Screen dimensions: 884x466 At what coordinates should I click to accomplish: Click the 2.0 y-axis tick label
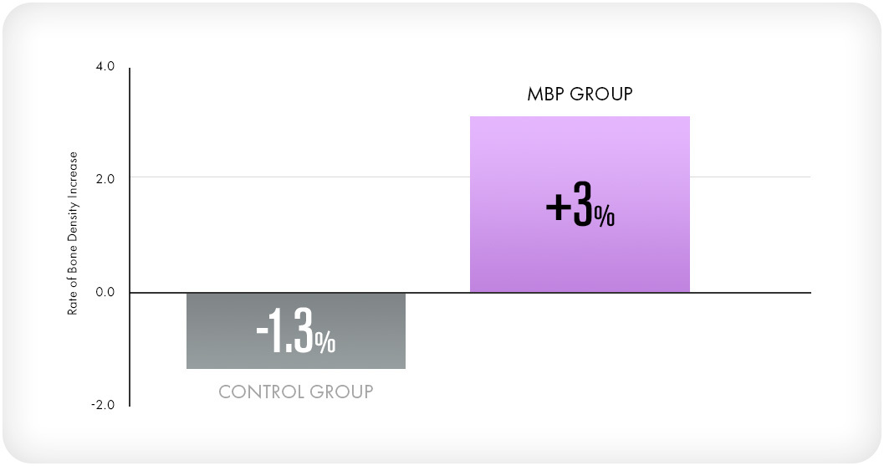click(x=106, y=178)
